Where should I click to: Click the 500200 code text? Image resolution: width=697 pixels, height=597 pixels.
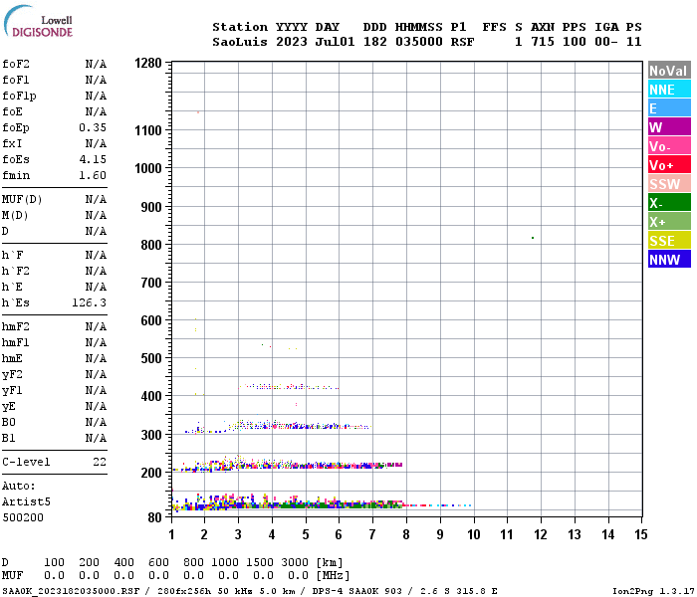click(23, 517)
